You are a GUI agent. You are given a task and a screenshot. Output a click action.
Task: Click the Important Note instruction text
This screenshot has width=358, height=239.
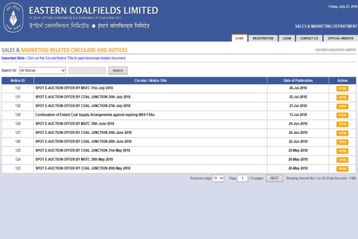[64, 58]
